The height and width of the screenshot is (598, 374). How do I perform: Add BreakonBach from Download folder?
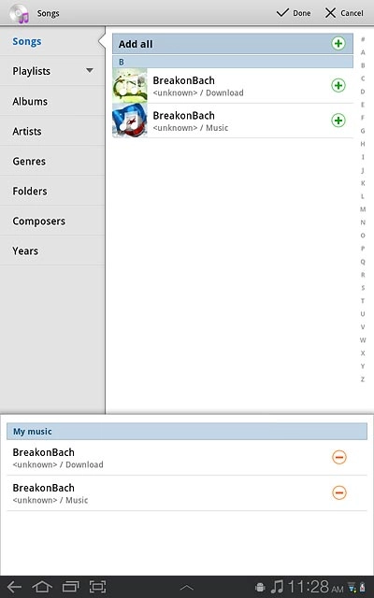click(338, 85)
